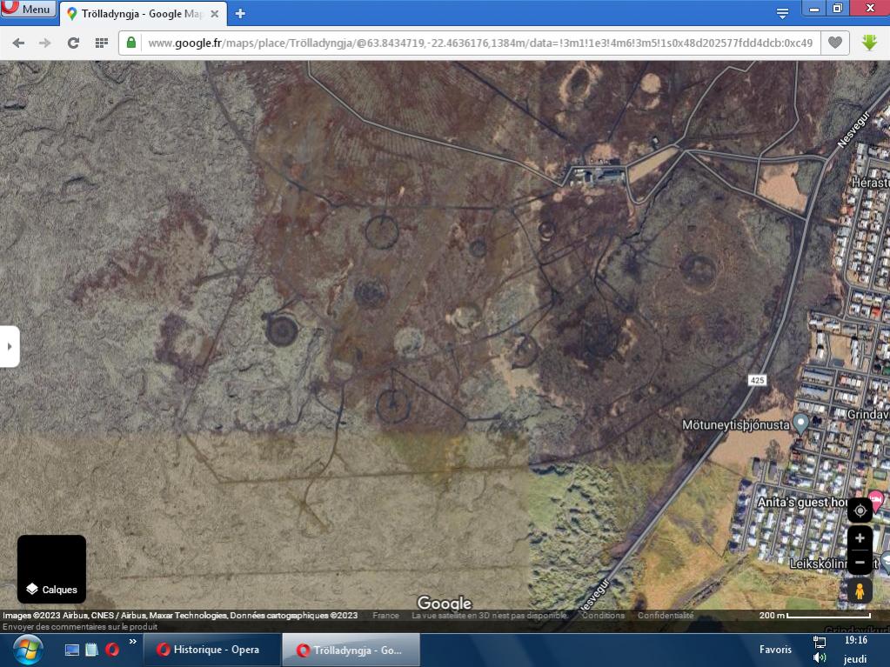Viewport: 890px width, 667px height.
Task: Click Envoyer des commentaires sur le produit
Action: click(80, 627)
